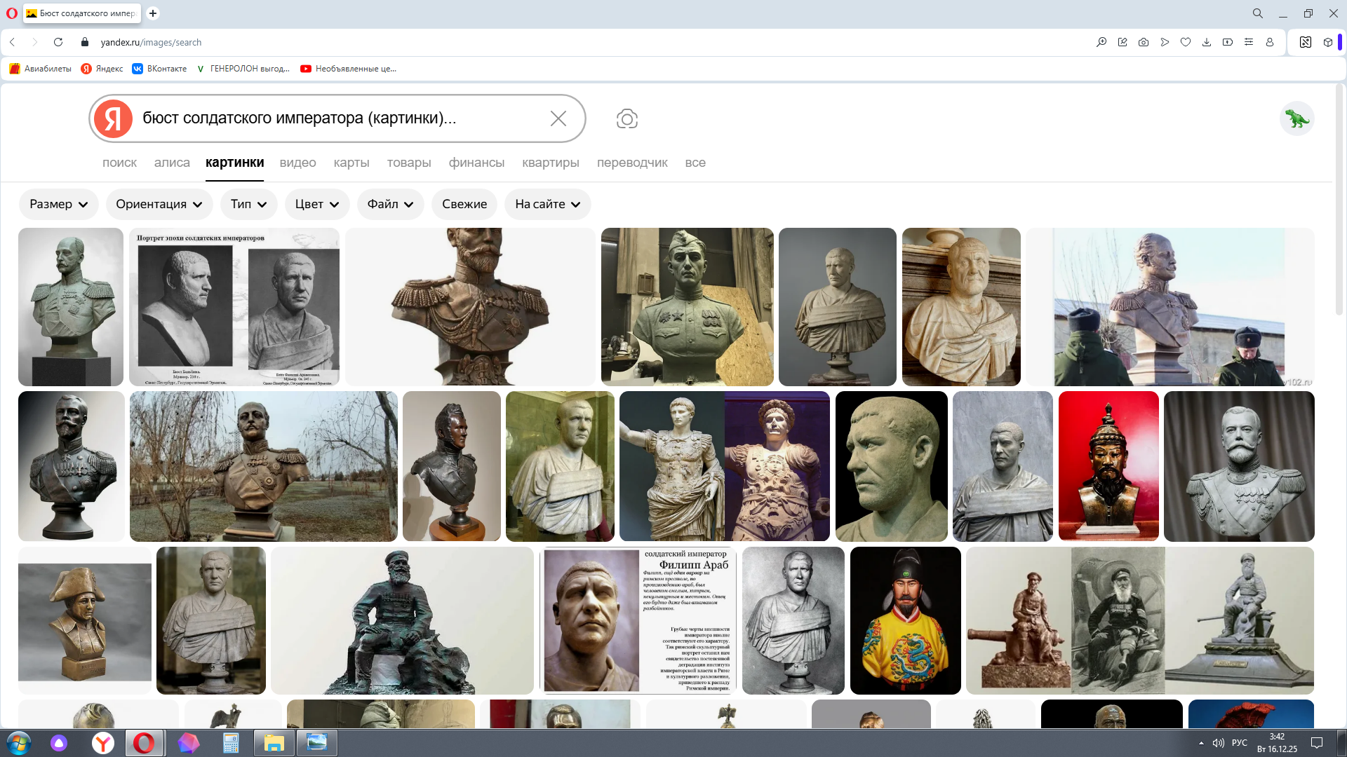
Task: Open the Цвет filter dropdown
Action: [316, 204]
